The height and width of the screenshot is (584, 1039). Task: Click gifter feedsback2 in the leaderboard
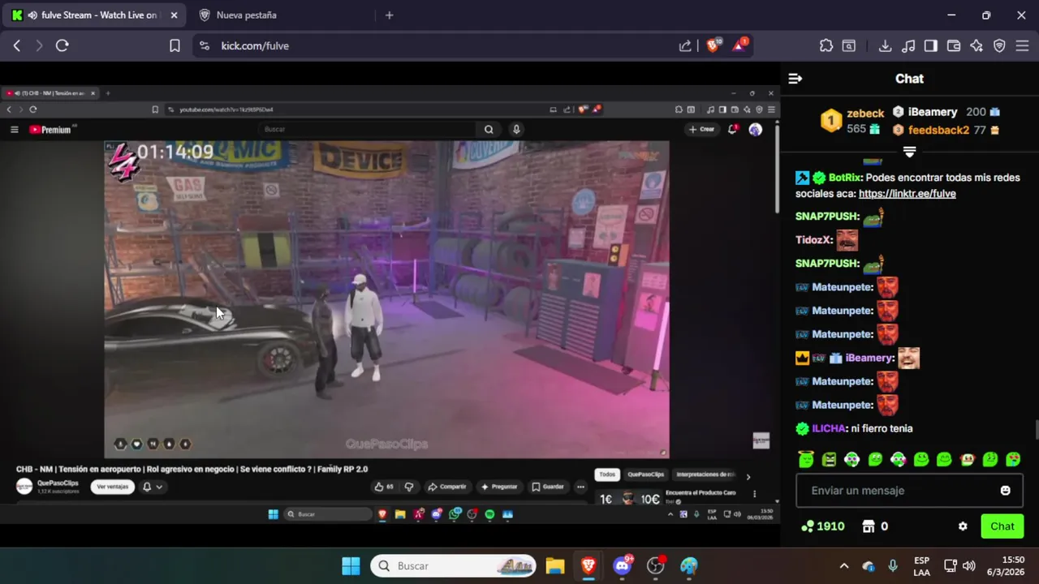point(938,130)
